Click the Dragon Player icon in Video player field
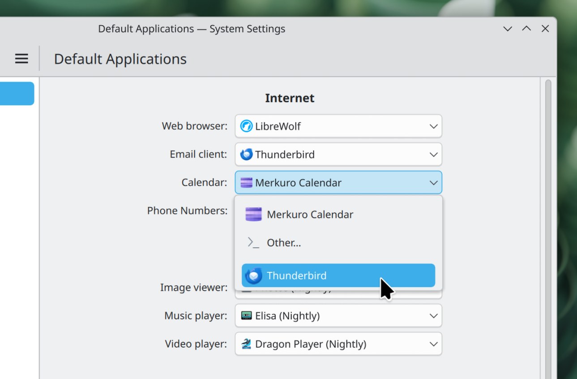 [x=246, y=344]
